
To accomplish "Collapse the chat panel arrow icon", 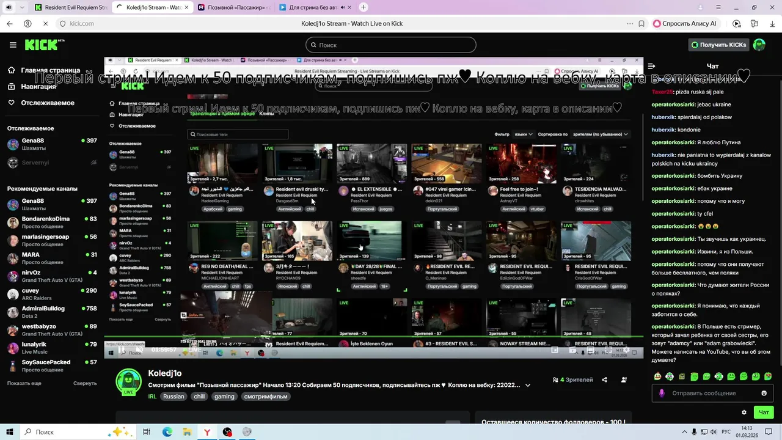I will pos(651,66).
